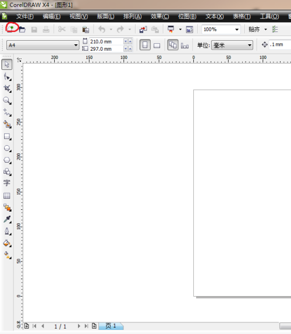Screen dimensions: 291x334
Task: Toggle apply layout to all pages
Action: [173, 45]
